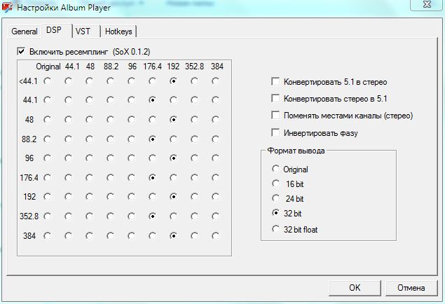Select Original output format radio
The width and height of the screenshot is (445, 304).
click(x=275, y=169)
